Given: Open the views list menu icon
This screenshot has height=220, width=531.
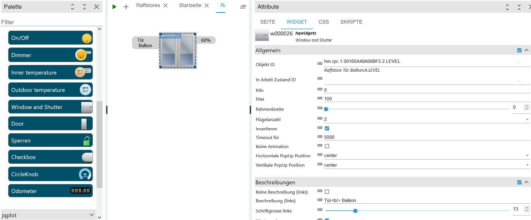Looking at the screenshot, I should coord(243,7).
